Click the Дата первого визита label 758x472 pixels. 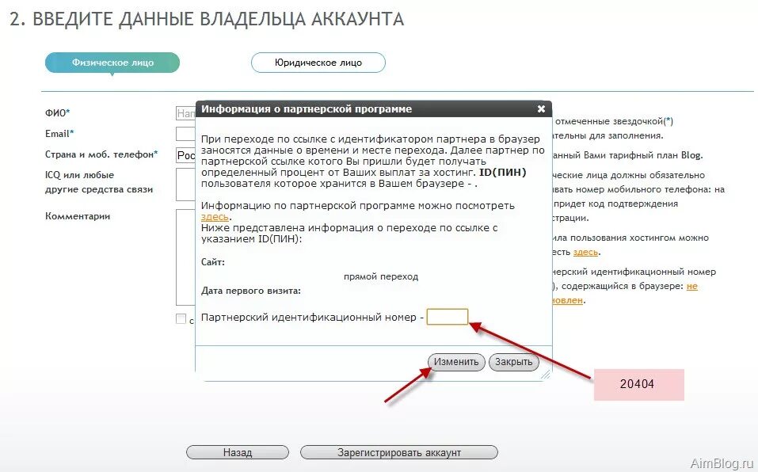click(x=251, y=291)
